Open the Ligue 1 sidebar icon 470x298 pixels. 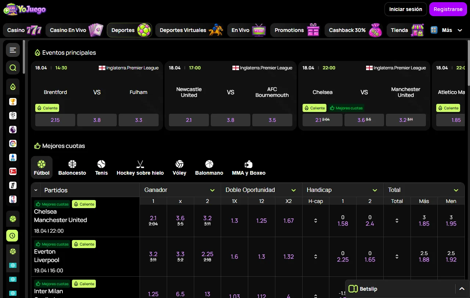(x=13, y=185)
